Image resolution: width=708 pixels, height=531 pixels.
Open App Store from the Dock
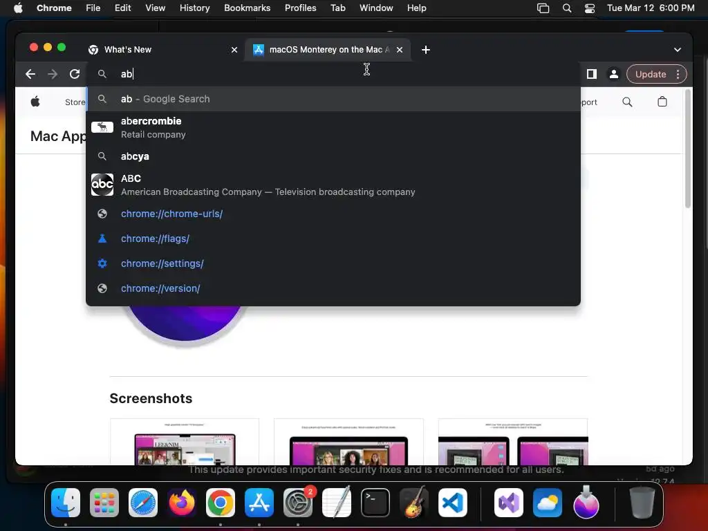click(259, 503)
